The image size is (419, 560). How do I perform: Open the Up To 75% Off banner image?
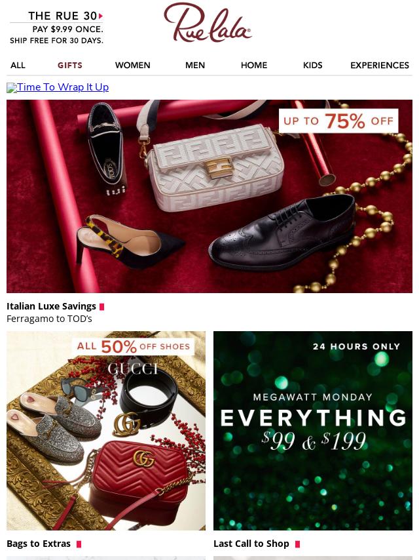209,197
